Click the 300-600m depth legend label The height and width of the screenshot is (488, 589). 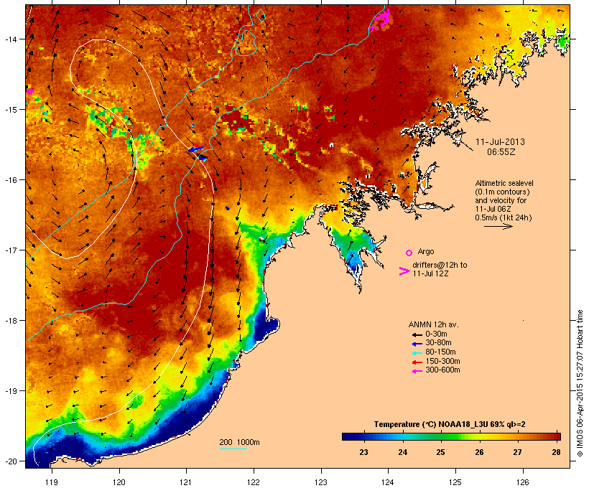[442, 370]
